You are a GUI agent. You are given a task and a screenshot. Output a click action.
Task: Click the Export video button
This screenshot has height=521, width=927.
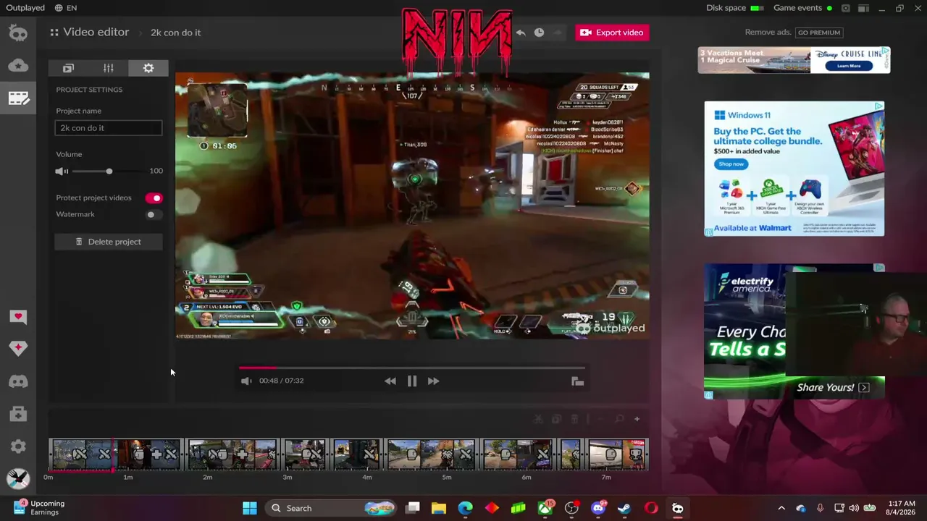(x=612, y=33)
